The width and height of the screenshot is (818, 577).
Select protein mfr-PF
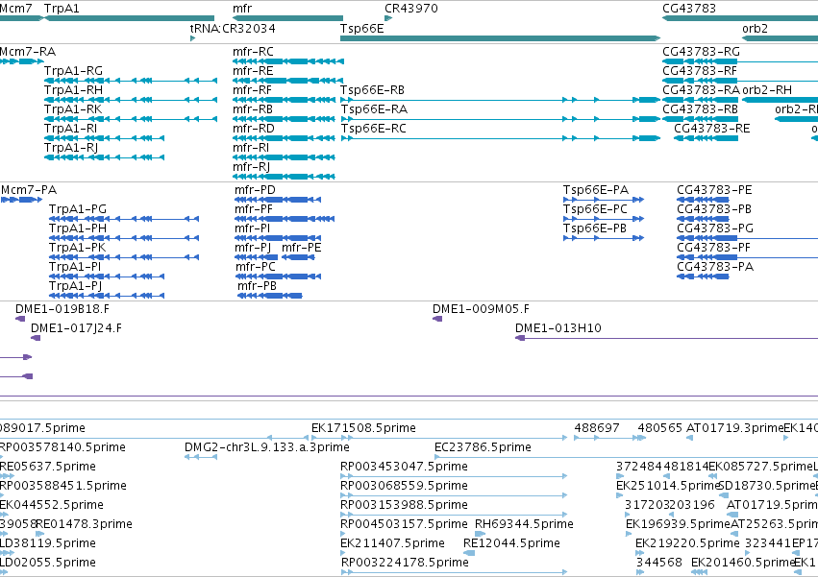click(x=285, y=219)
